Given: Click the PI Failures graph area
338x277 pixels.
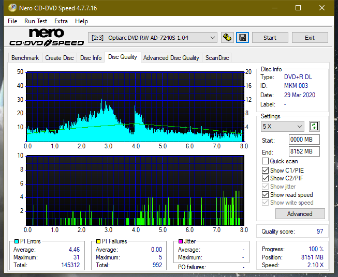Looking at the screenshot, I should [135, 191].
